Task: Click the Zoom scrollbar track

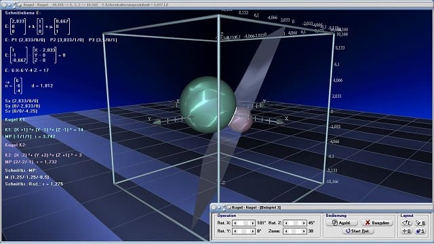Action: pos(295,231)
